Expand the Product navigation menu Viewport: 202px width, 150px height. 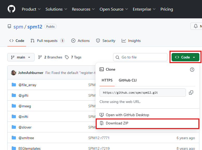(31, 9)
